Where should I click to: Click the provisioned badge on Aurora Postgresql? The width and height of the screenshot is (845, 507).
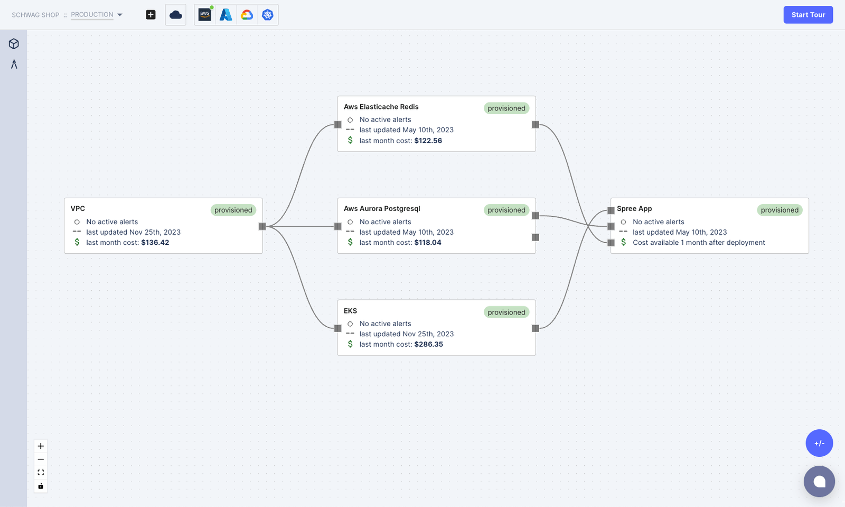[506, 210]
